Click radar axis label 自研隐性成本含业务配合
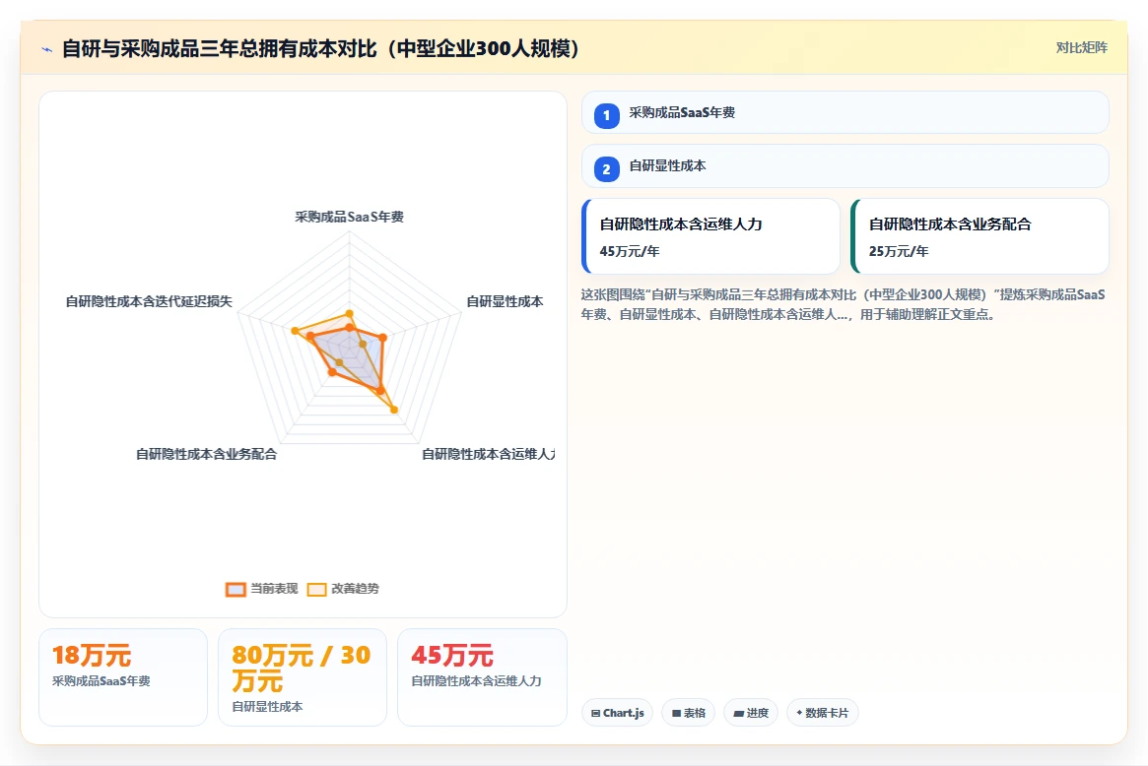The height and width of the screenshot is (766, 1148). [207, 454]
